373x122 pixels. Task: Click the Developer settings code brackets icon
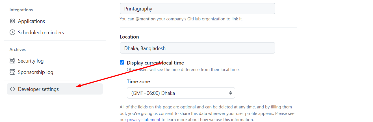coord(12,89)
